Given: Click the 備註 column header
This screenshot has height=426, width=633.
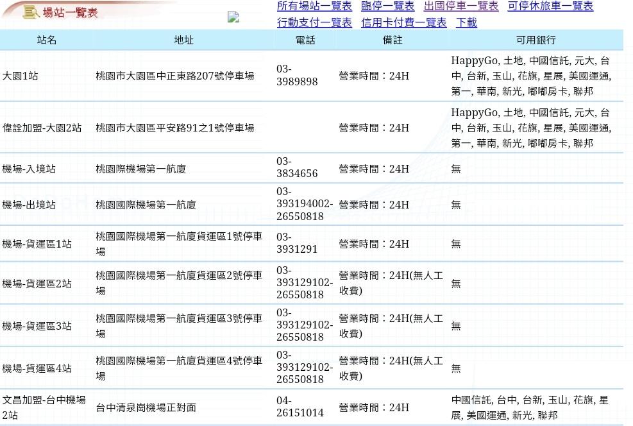Looking at the screenshot, I should (x=392, y=40).
